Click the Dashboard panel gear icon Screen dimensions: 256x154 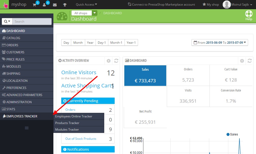pyautogui.click(x=242, y=61)
